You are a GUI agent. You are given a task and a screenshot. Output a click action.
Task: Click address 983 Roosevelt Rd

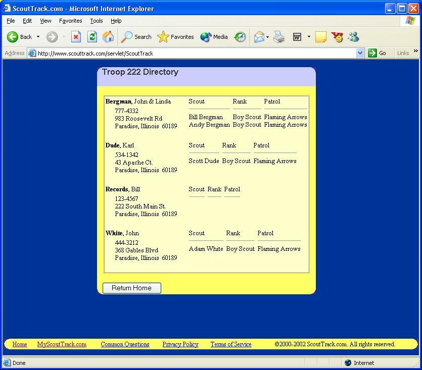[138, 118]
